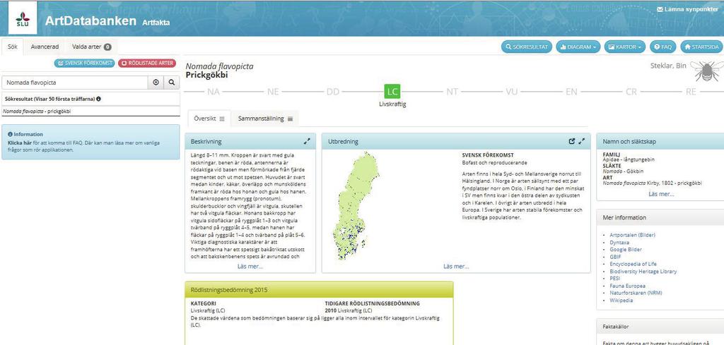Screen dimensions: 724x345
Task: Click the Klicka här FAQ link
Action: point(20,143)
